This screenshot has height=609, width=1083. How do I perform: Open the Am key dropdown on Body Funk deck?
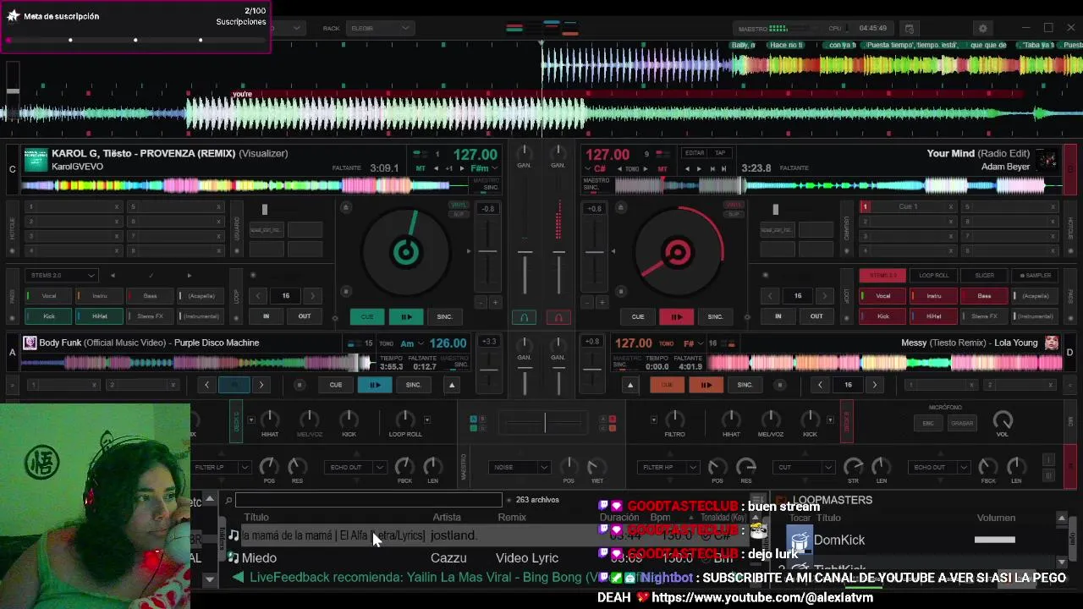[411, 343]
